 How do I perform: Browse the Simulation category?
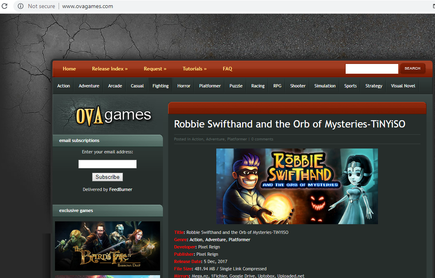coord(325,86)
